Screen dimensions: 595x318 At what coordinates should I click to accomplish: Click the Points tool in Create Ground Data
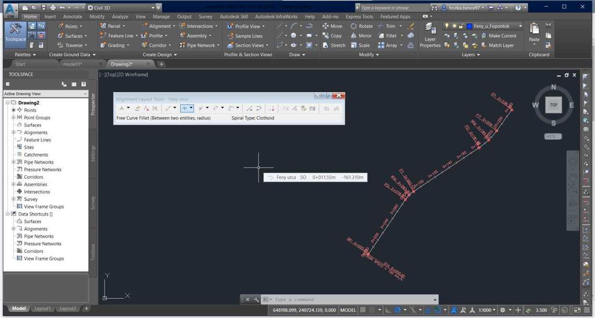click(x=70, y=26)
